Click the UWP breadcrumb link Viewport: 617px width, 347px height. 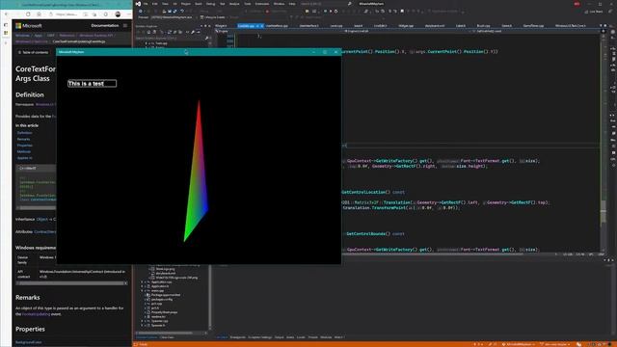click(x=51, y=36)
